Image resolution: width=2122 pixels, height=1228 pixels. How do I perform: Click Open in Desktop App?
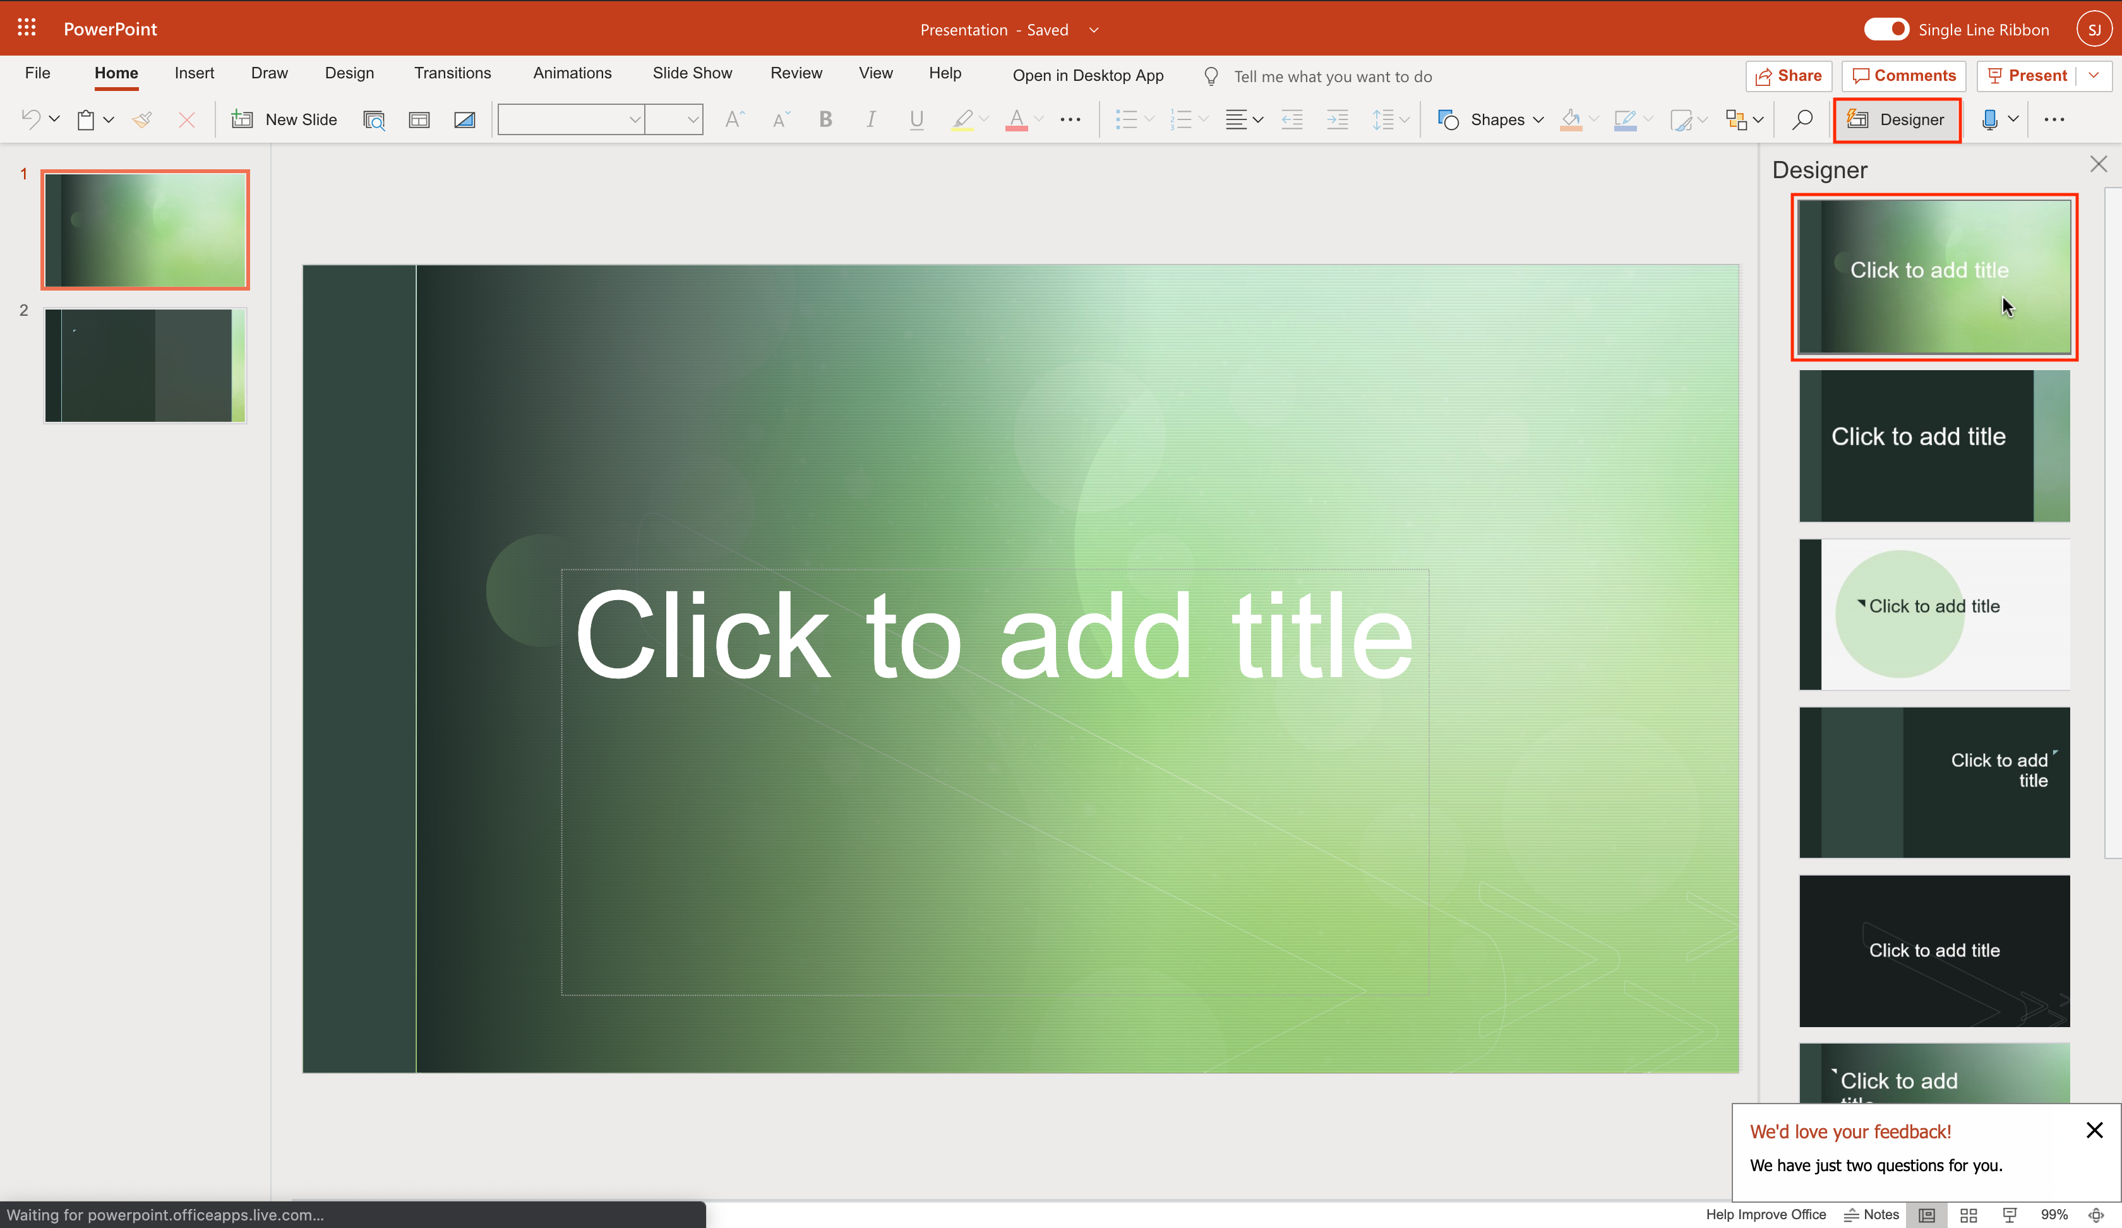tap(1087, 76)
